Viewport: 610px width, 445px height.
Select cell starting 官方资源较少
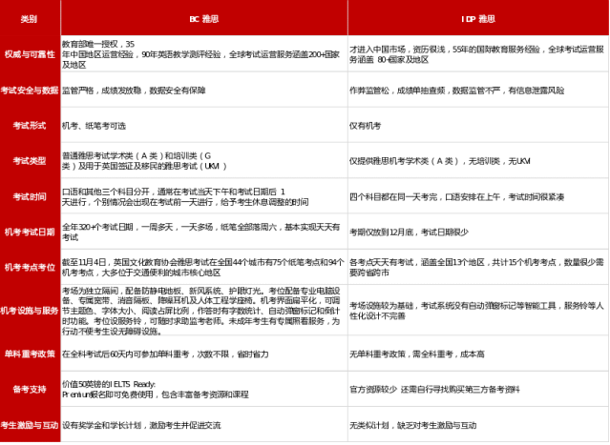[x=478, y=389]
